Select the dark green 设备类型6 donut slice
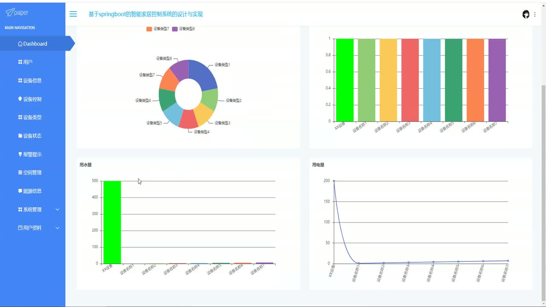The height and width of the screenshot is (307, 546). pyautogui.click(x=167, y=99)
